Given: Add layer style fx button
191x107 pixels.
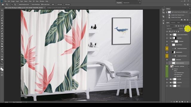Looking at the screenshot, I should tap(174, 102).
